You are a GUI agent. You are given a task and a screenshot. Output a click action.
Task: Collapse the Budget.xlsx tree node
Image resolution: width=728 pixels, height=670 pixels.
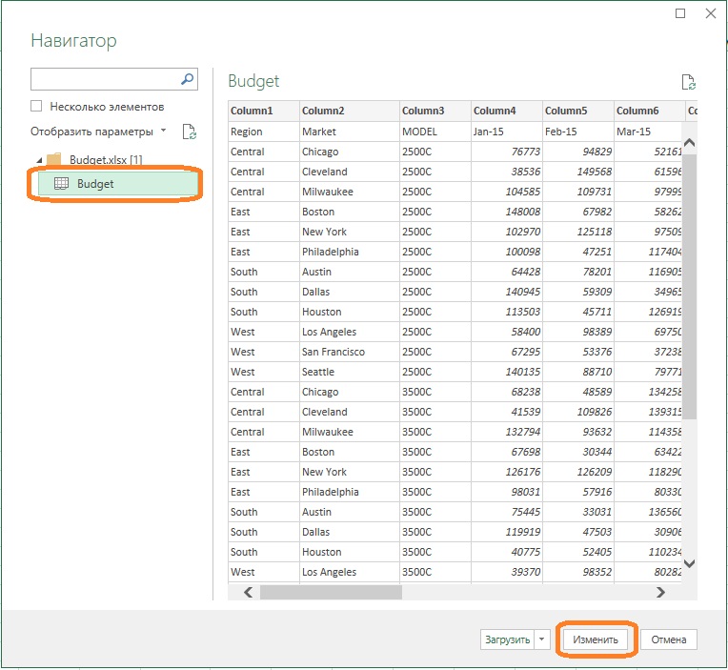click(x=39, y=160)
